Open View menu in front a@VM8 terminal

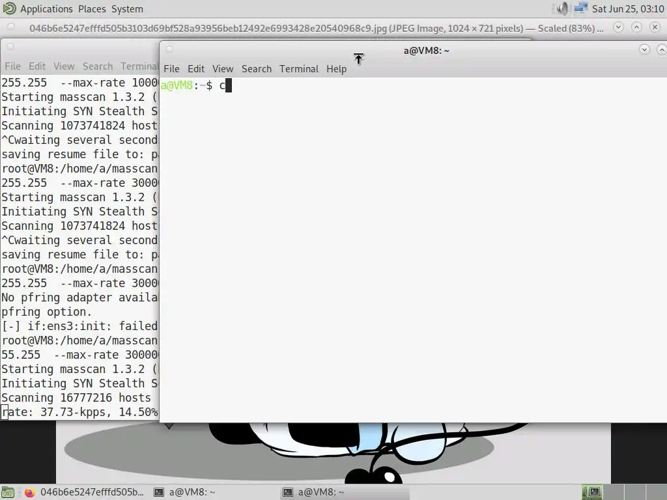(223, 69)
